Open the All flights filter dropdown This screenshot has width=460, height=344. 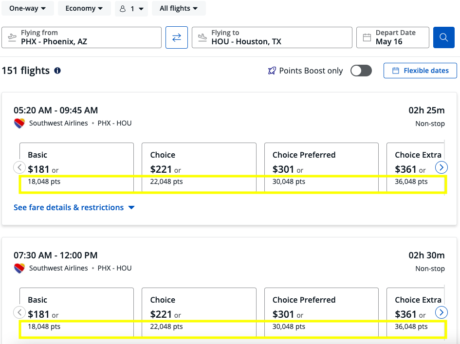point(179,8)
